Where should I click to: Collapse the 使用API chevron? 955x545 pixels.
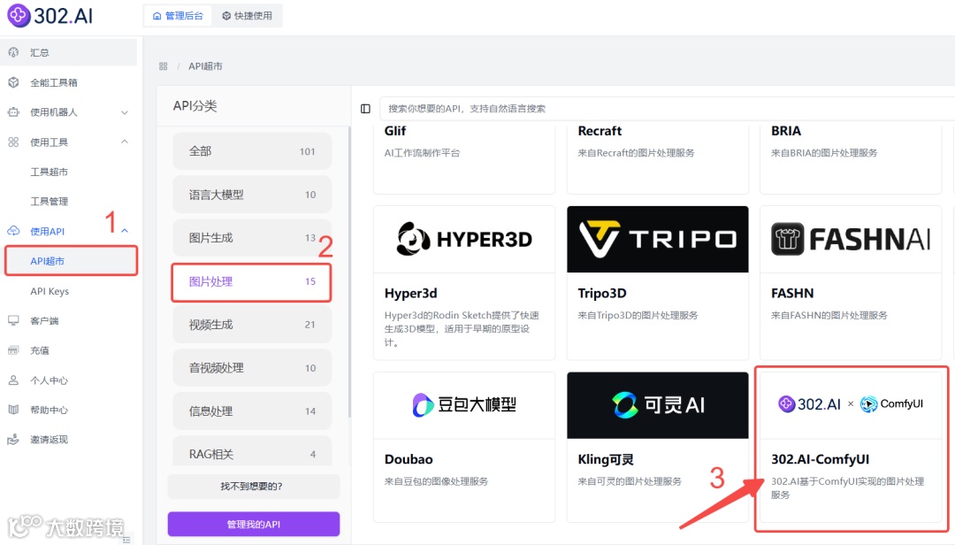pyautogui.click(x=125, y=230)
